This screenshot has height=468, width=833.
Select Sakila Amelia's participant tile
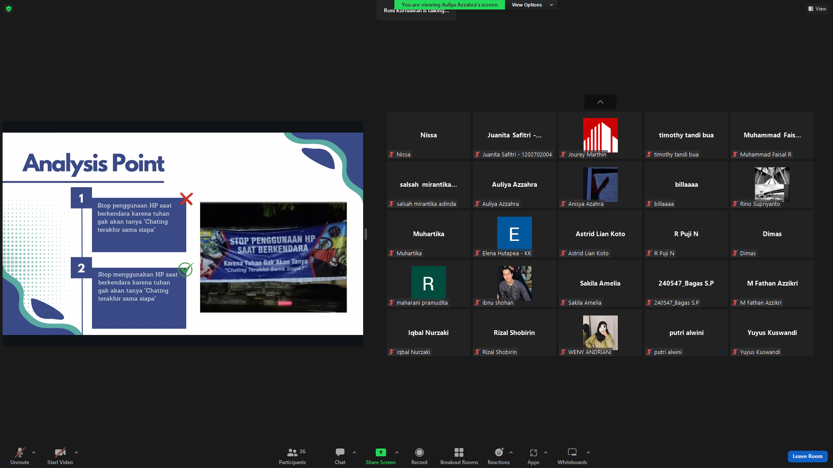point(600,283)
